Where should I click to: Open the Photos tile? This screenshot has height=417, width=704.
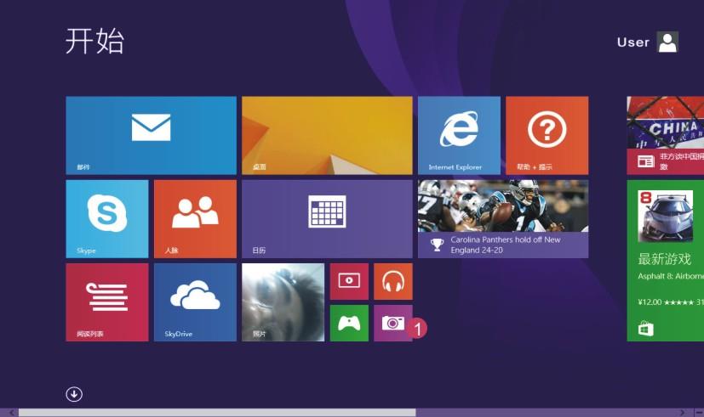coord(283,302)
